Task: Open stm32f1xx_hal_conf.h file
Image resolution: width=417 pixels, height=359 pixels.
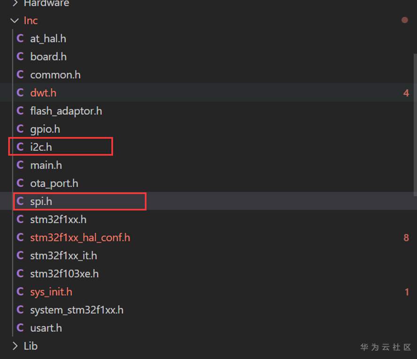Action: (x=80, y=238)
